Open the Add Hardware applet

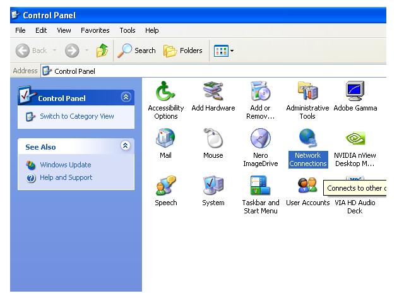[213, 92]
